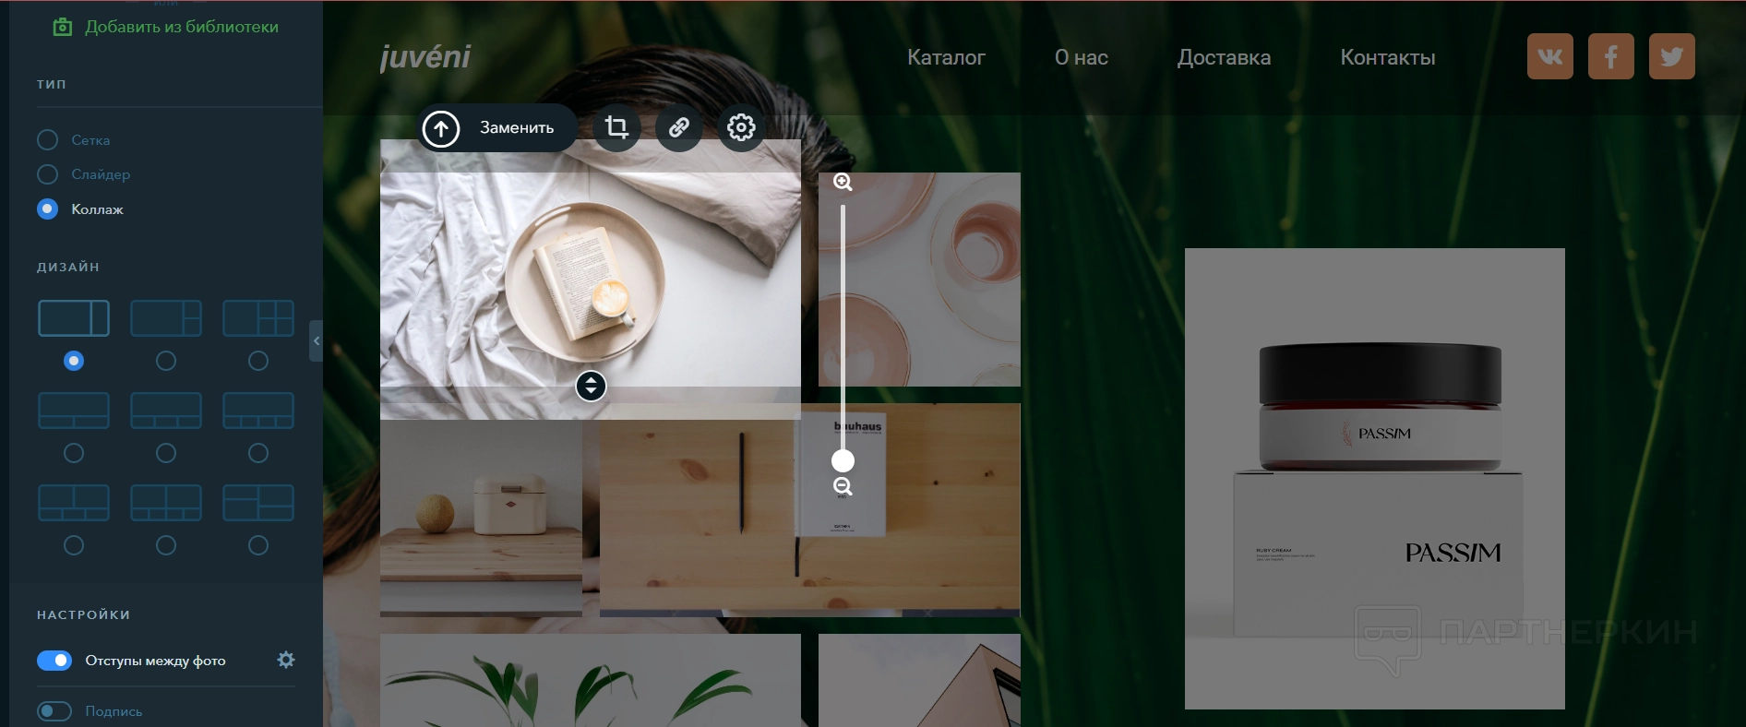Select the layout thumbnail with four right cells

click(258, 318)
